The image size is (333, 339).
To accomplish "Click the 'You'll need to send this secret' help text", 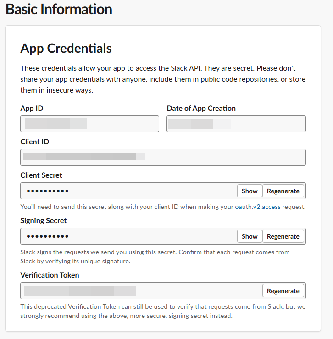I will click(163, 207).
